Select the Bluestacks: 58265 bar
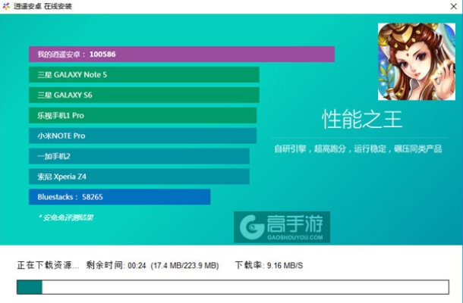Screen dimensions: 463x303 pos(120,197)
